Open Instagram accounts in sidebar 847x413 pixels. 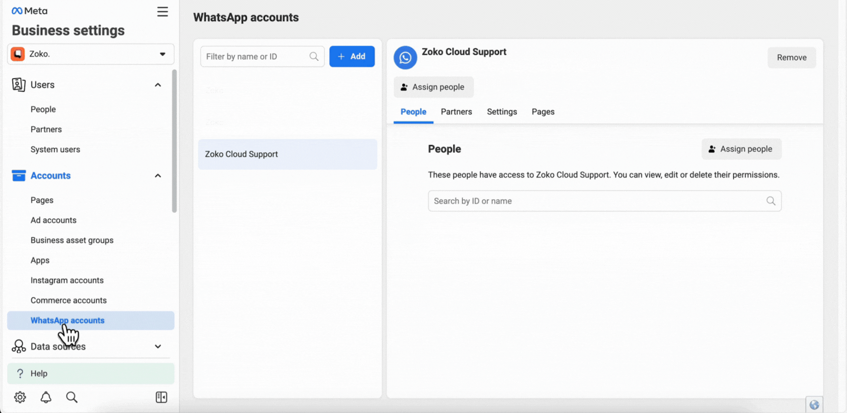[x=67, y=280]
